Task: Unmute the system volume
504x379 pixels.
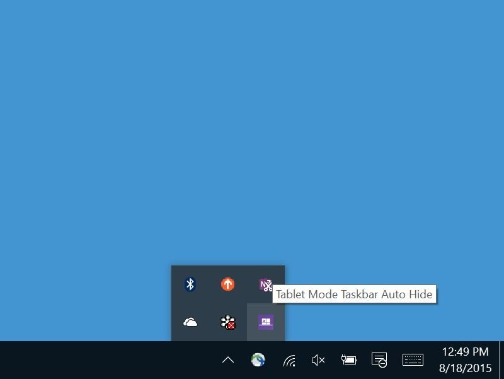Action: click(x=317, y=360)
